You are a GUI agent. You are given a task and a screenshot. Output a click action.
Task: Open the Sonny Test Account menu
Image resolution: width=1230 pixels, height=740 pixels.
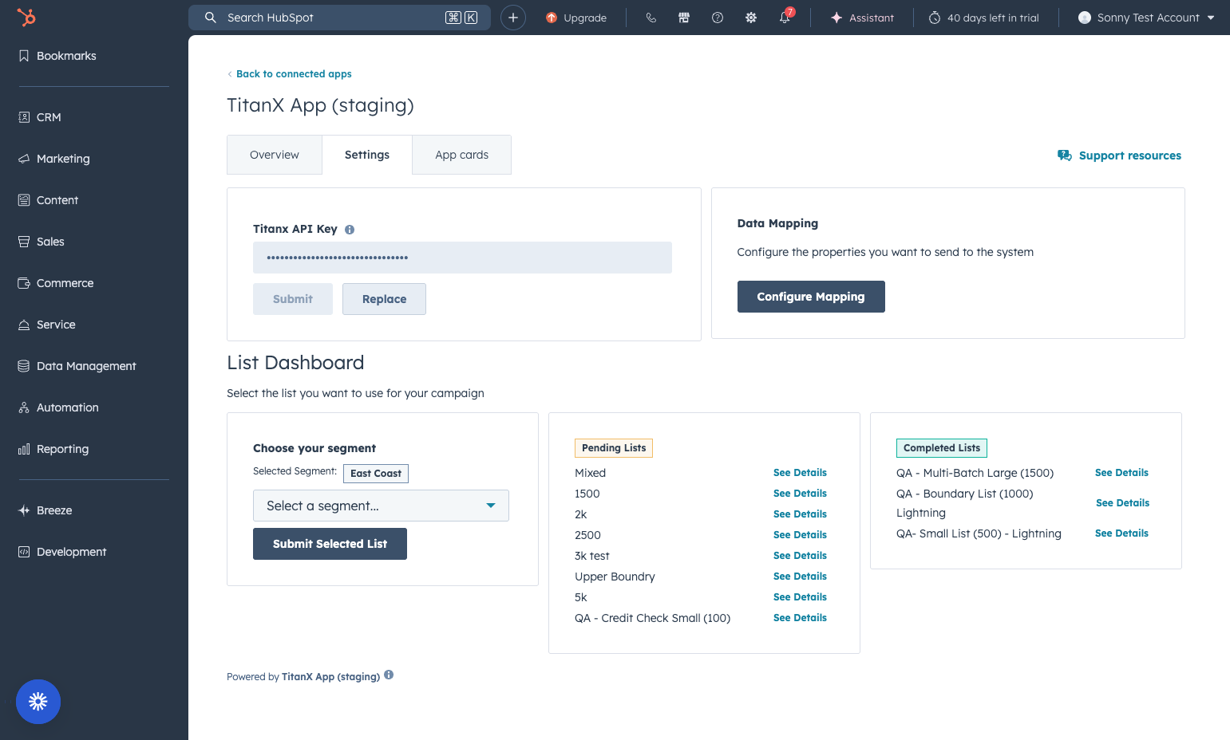[x=1146, y=18]
